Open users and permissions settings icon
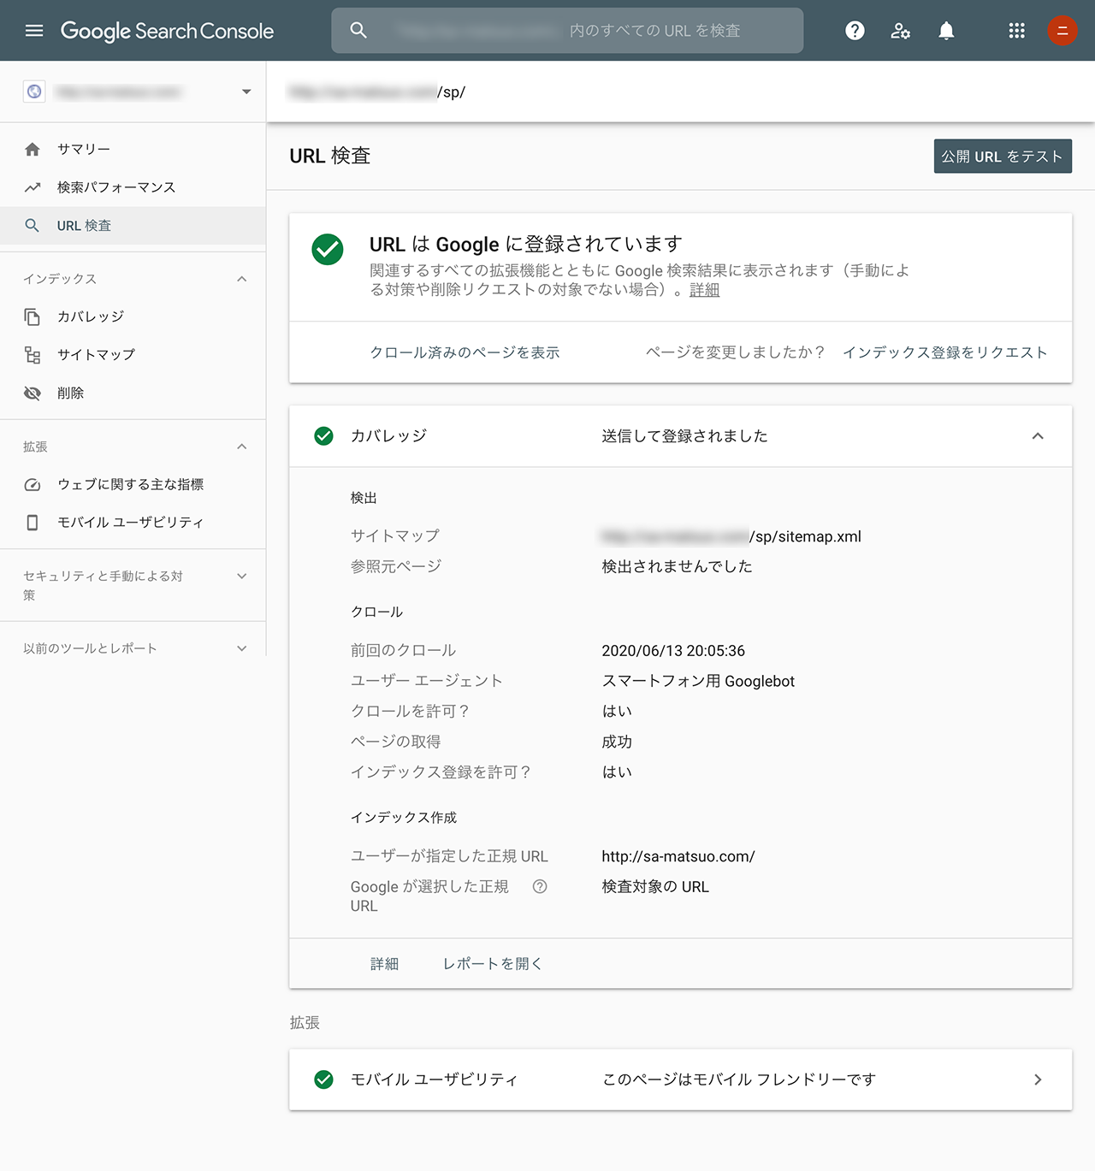This screenshot has width=1095, height=1171. point(900,31)
